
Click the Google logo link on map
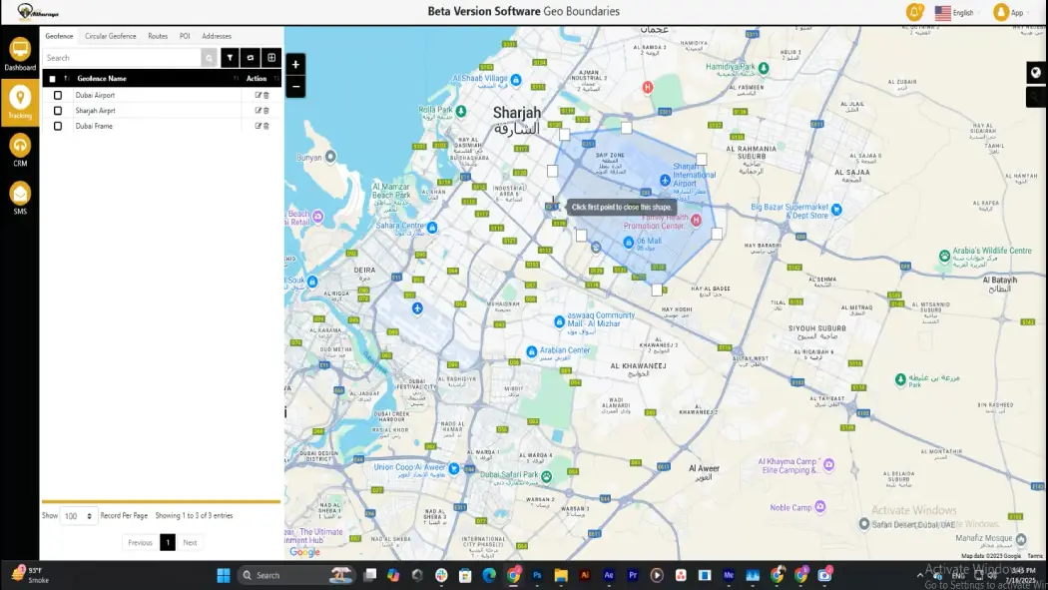304,552
